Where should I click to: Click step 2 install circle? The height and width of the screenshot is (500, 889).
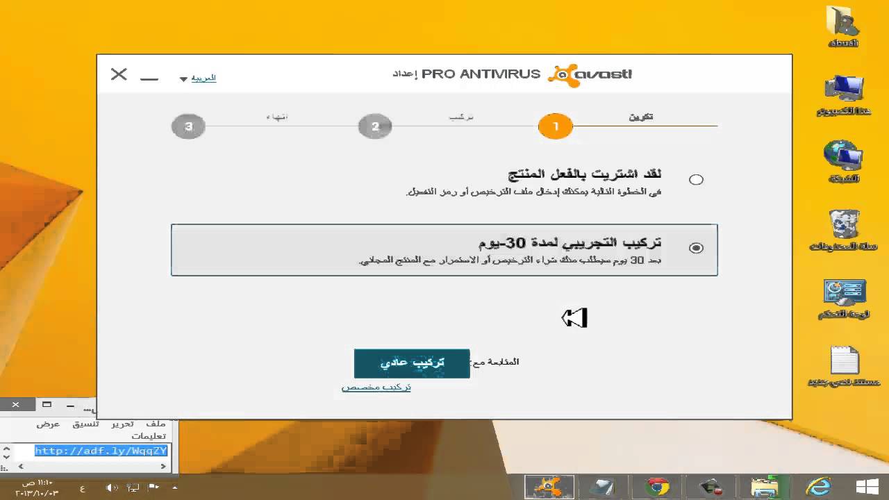click(x=375, y=126)
